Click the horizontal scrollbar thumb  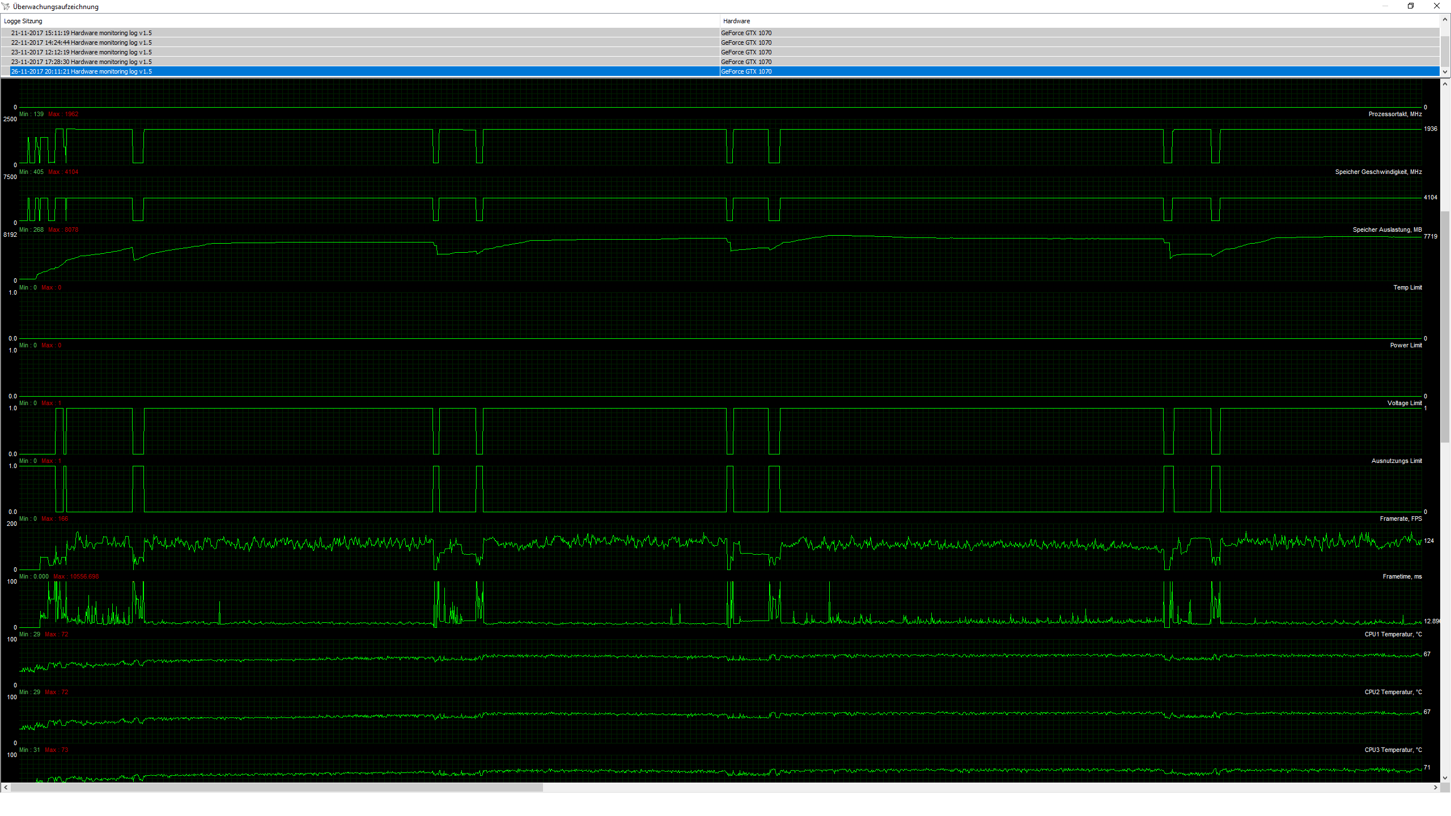coord(277,788)
